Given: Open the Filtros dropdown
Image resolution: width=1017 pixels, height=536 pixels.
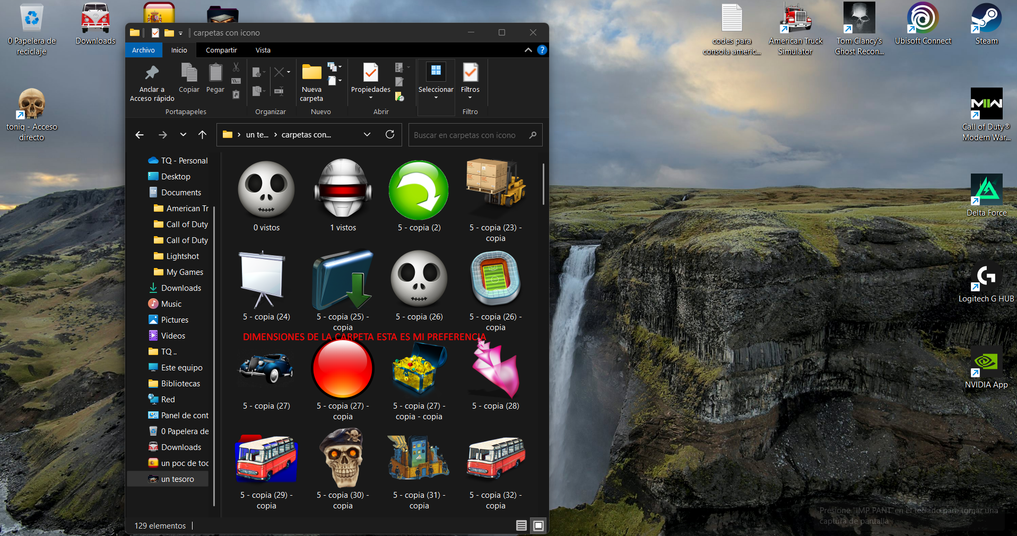Looking at the screenshot, I should click(470, 98).
